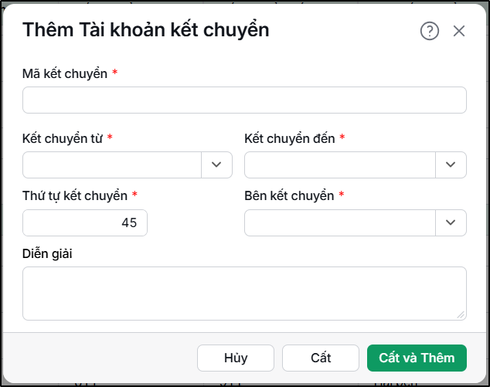
Task: Expand the Bên kết chuyển dropdown arrow
Action: coord(451,222)
